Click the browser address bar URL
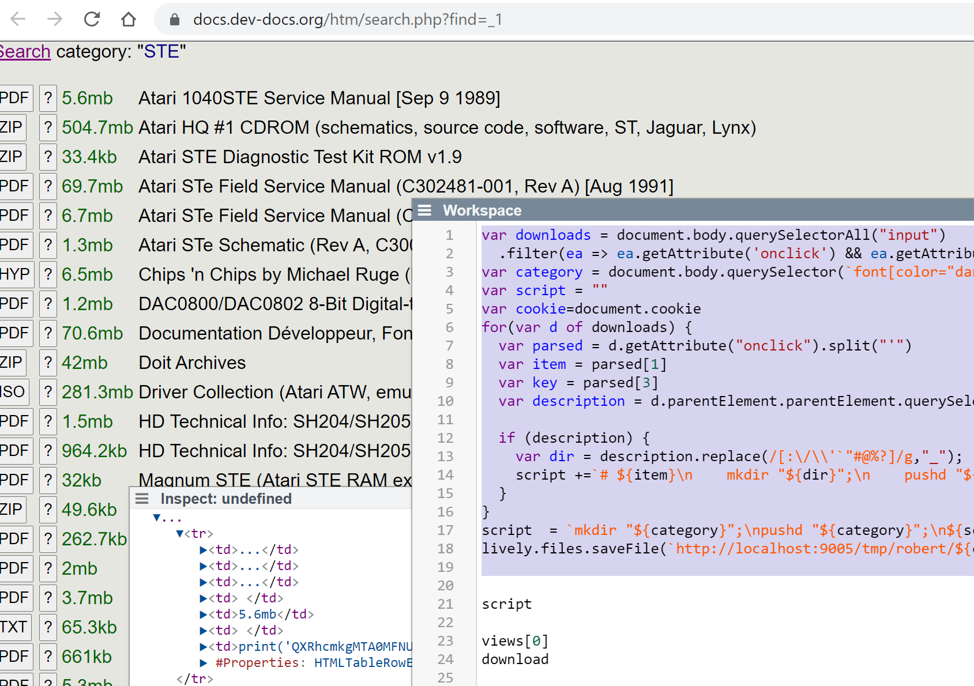974x686 pixels. [347, 20]
